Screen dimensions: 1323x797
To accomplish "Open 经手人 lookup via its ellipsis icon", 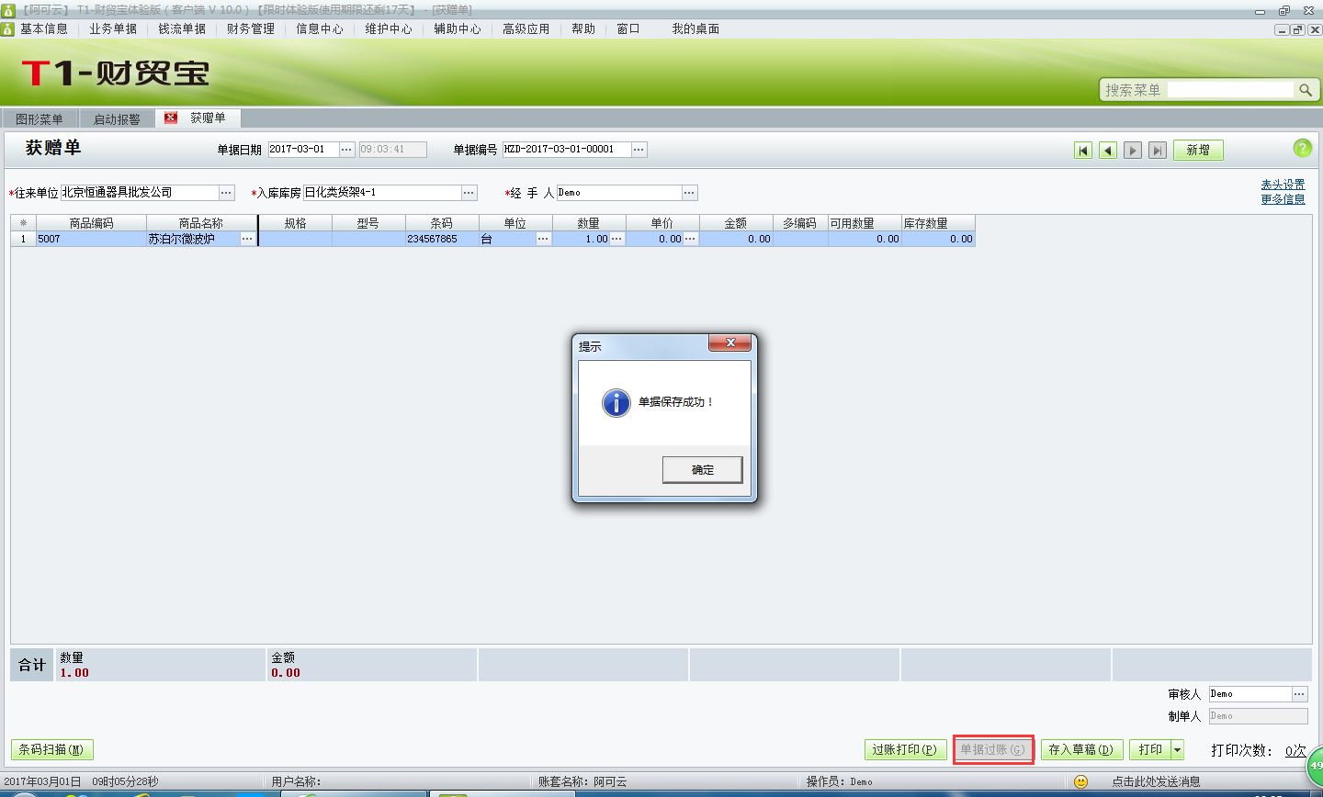I will pos(689,193).
